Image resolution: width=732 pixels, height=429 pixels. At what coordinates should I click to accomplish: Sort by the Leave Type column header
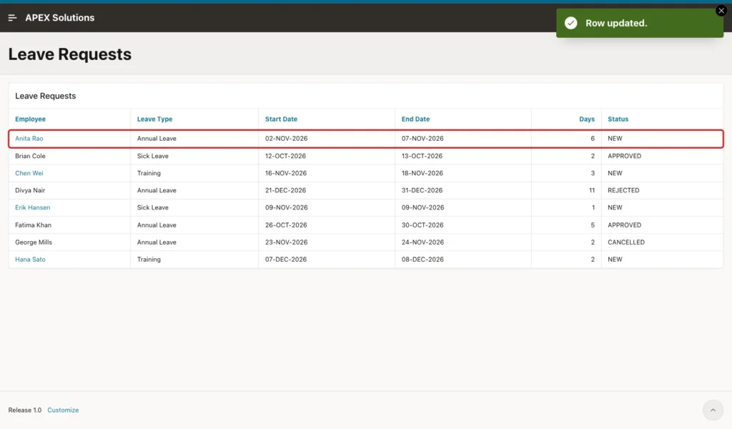pyautogui.click(x=154, y=119)
